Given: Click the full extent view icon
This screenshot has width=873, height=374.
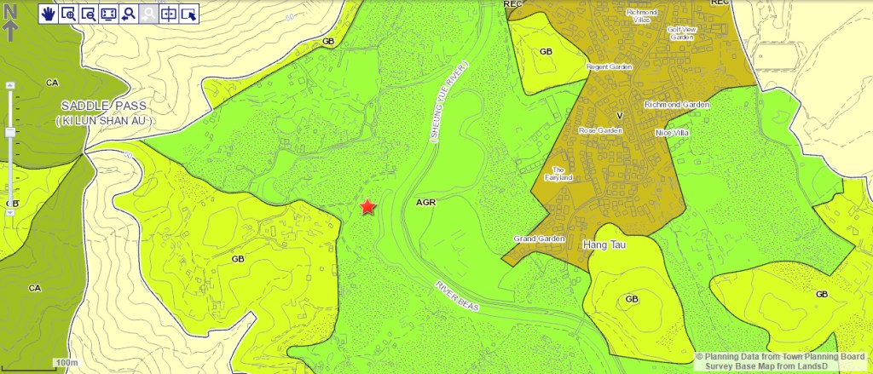Looking at the screenshot, I should coord(108,14).
